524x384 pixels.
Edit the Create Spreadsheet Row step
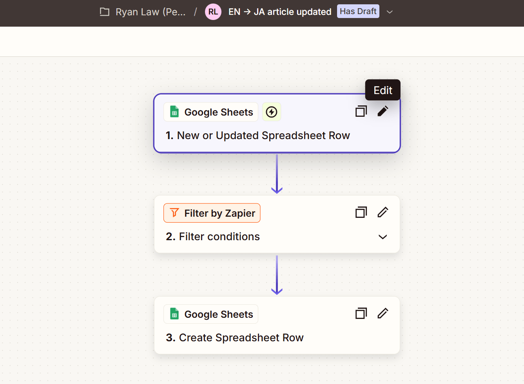click(383, 313)
